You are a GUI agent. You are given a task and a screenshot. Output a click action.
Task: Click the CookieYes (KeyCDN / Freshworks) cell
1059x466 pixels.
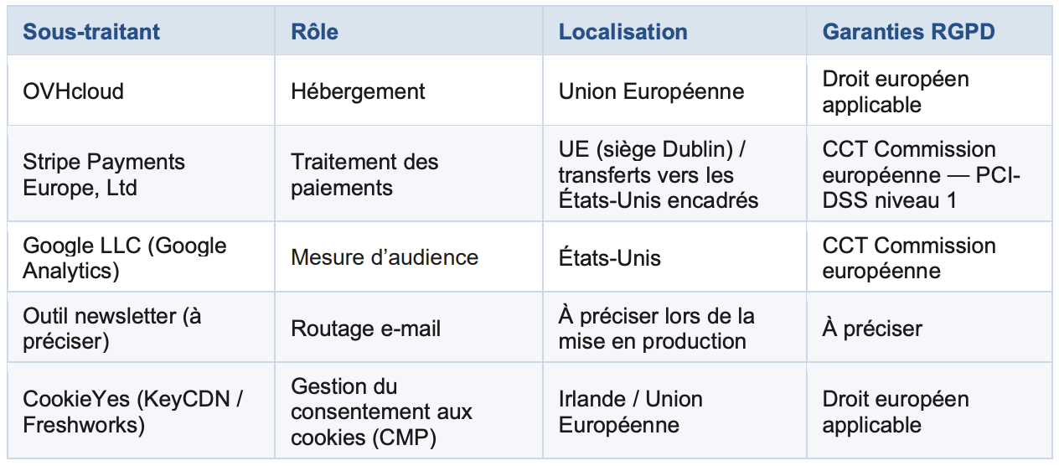pyautogui.click(x=132, y=412)
